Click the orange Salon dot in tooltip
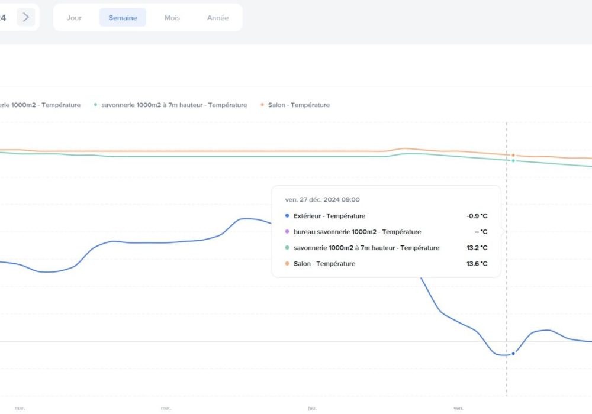Screen dimensions: 592x414 287,264
